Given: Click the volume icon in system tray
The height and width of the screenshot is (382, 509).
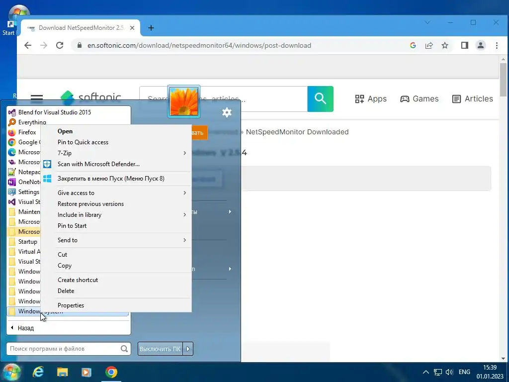Looking at the screenshot, I should tap(449, 372).
